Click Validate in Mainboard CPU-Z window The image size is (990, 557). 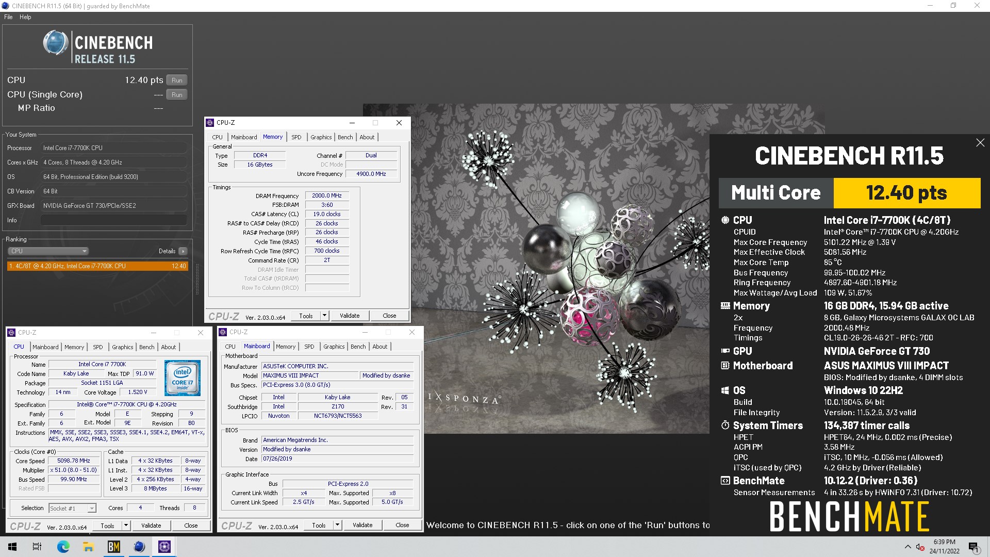pyautogui.click(x=362, y=525)
